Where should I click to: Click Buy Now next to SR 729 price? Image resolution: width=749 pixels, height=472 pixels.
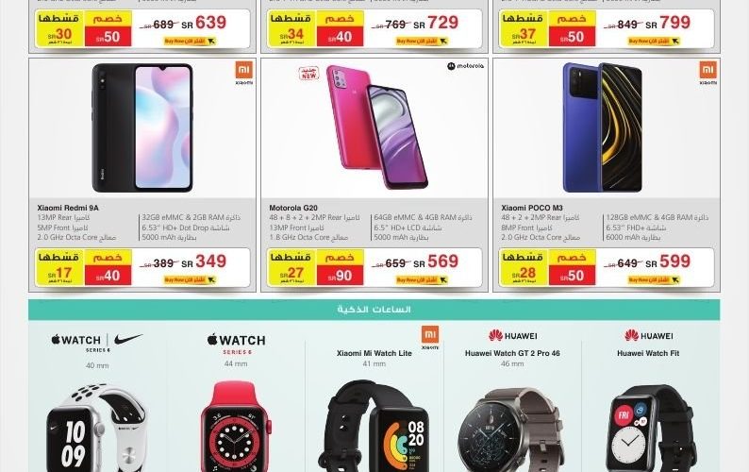(422, 42)
